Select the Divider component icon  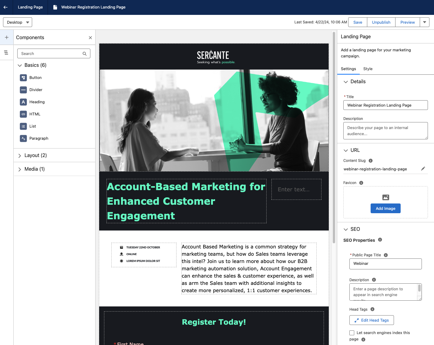click(23, 90)
